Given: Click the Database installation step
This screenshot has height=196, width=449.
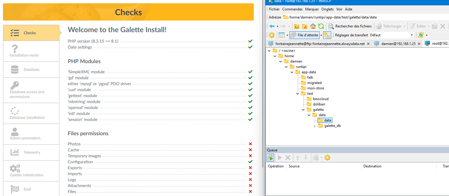Looking at the screenshot, I should tap(31, 113).
